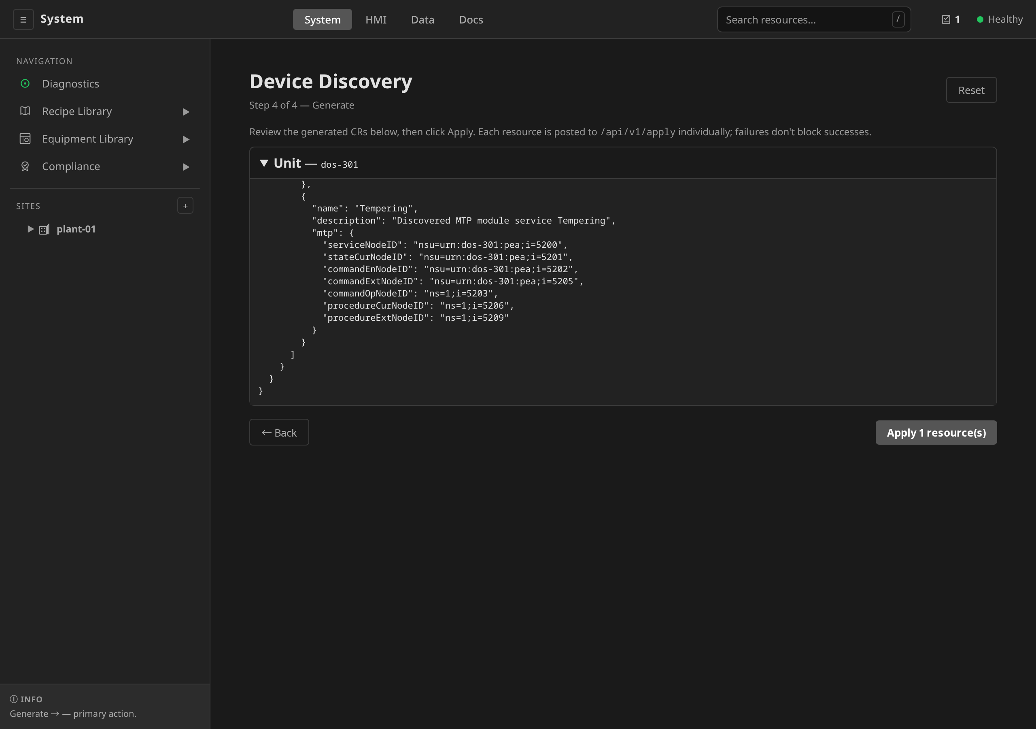Click the "description" JSON line
Image resolution: width=1036 pixels, height=729 pixels.
(x=464, y=220)
